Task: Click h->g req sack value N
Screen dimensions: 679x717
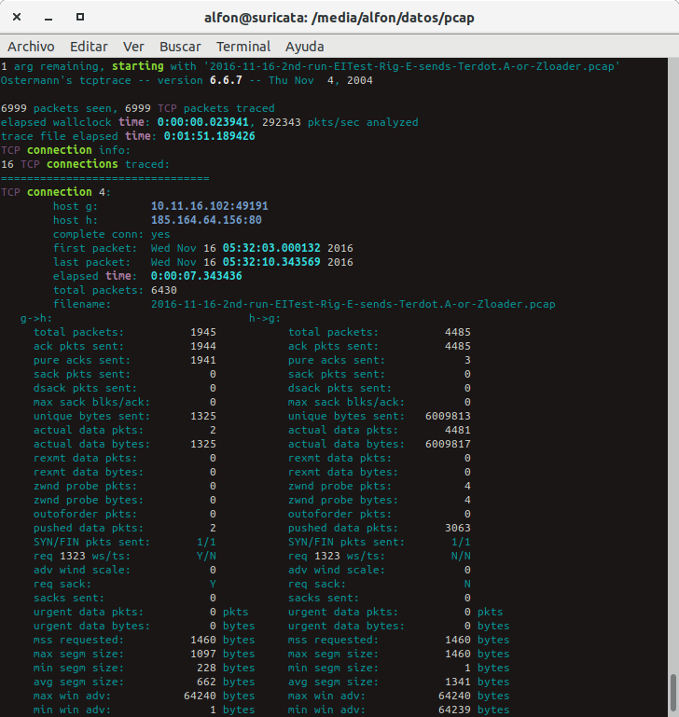Action: (x=467, y=584)
